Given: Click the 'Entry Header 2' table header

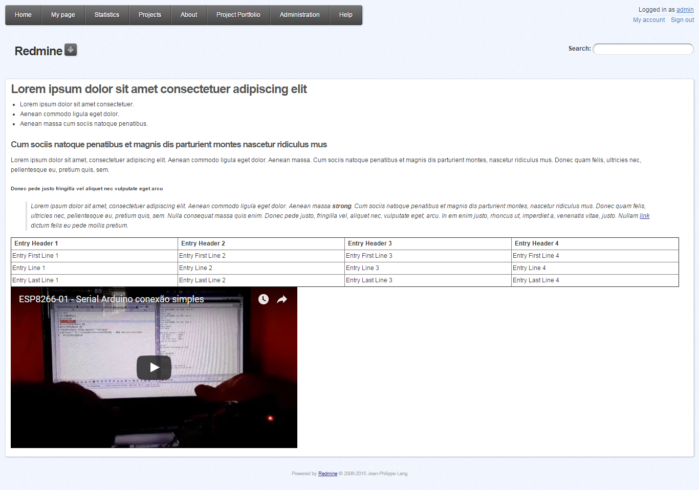Looking at the screenshot, I should pyautogui.click(x=261, y=243).
